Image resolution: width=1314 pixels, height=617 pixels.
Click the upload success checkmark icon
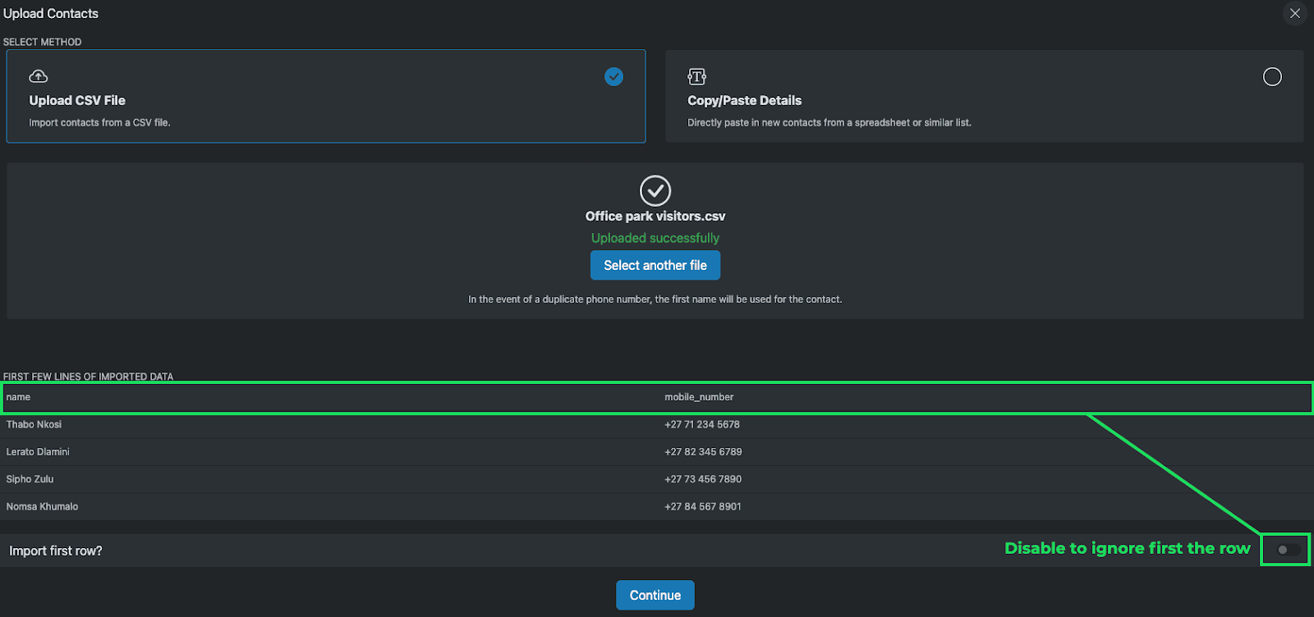click(655, 190)
